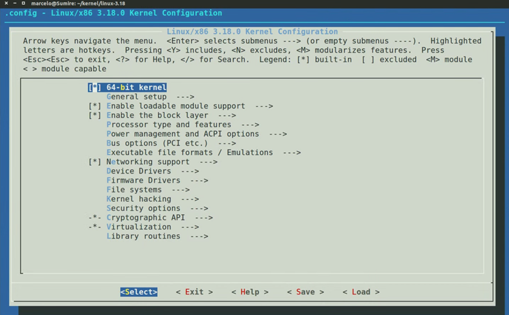
Task: Click the window title marcelo@Sumire
Action: click(x=78, y=4)
